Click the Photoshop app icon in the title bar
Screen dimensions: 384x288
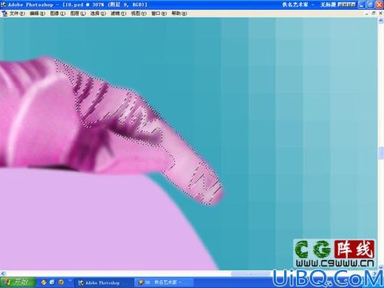click(x=3, y=4)
